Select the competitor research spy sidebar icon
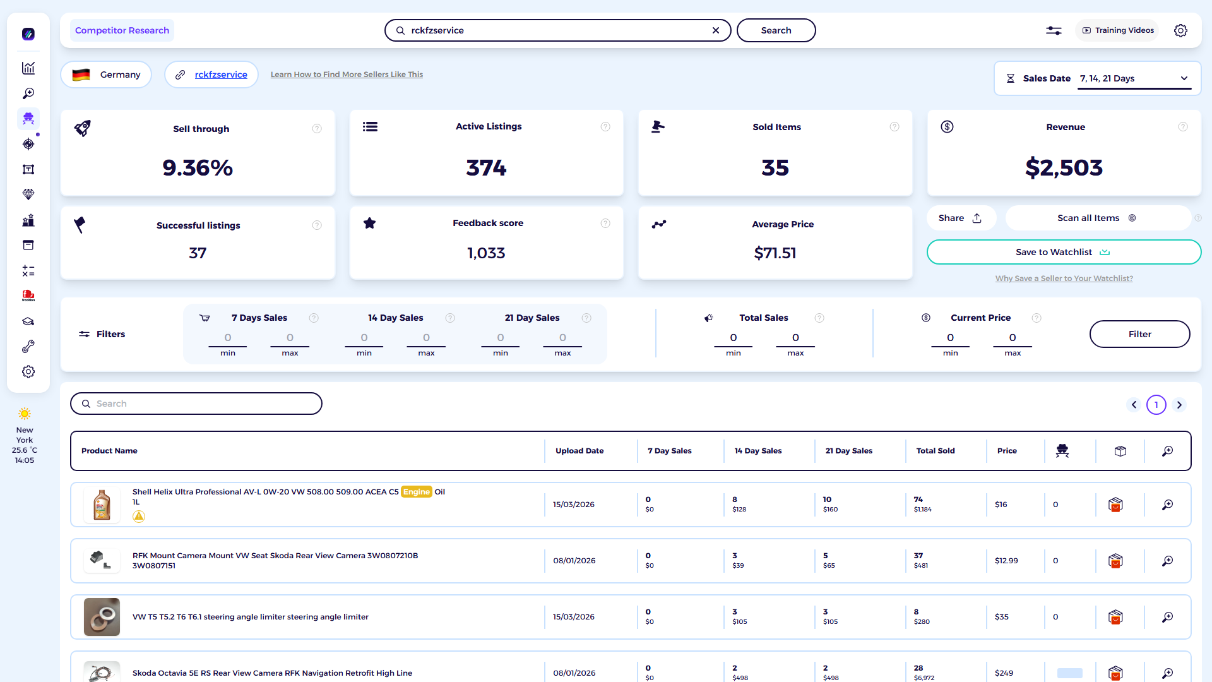Image resolution: width=1212 pixels, height=682 pixels. [x=28, y=119]
